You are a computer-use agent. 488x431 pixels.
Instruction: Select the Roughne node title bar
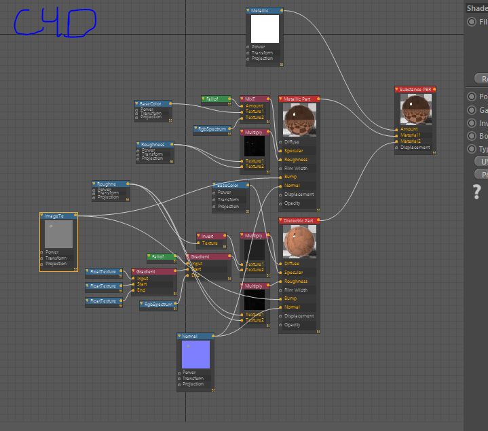[x=111, y=184]
